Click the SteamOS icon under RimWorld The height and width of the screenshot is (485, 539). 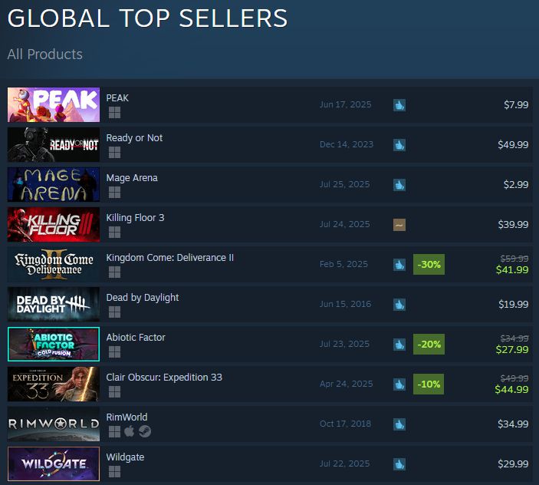(x=144, y=432)
